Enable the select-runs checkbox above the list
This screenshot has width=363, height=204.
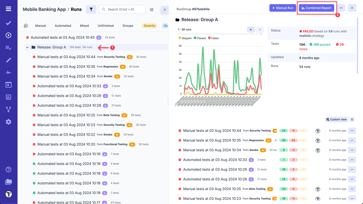coord(26,25)
